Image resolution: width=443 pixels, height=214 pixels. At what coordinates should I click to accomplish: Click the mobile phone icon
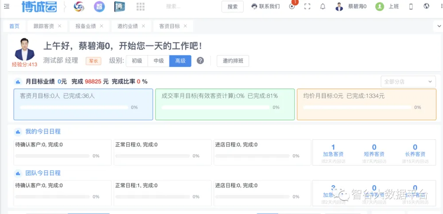pyautogui.click(x=411, y=7)
